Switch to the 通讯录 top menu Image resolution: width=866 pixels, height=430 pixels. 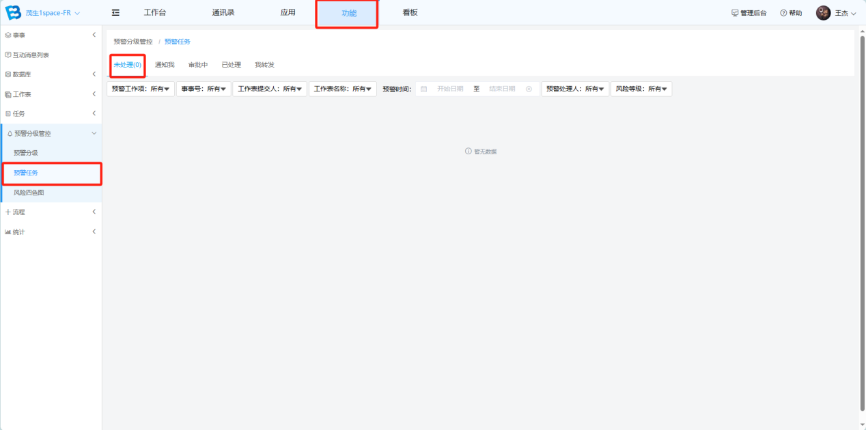[x=223, y=13]
